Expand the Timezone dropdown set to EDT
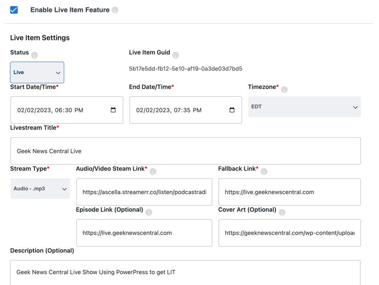 [305, 107]
